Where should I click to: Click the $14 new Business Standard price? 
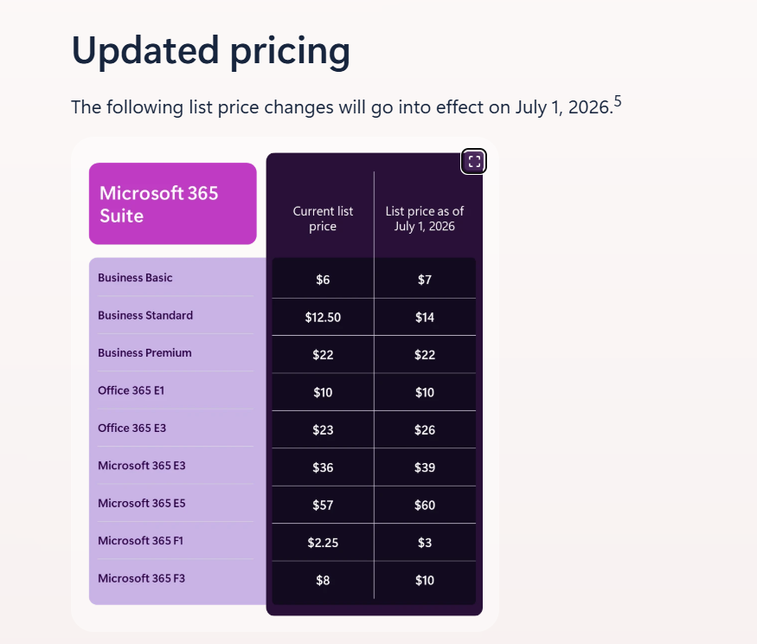(x=425, y=317)
